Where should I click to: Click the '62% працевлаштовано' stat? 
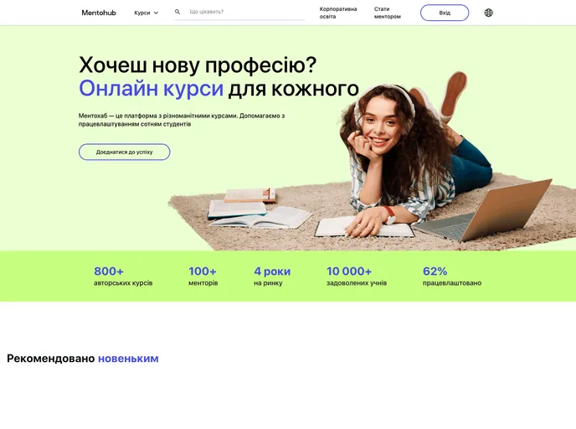pos(452,276)
